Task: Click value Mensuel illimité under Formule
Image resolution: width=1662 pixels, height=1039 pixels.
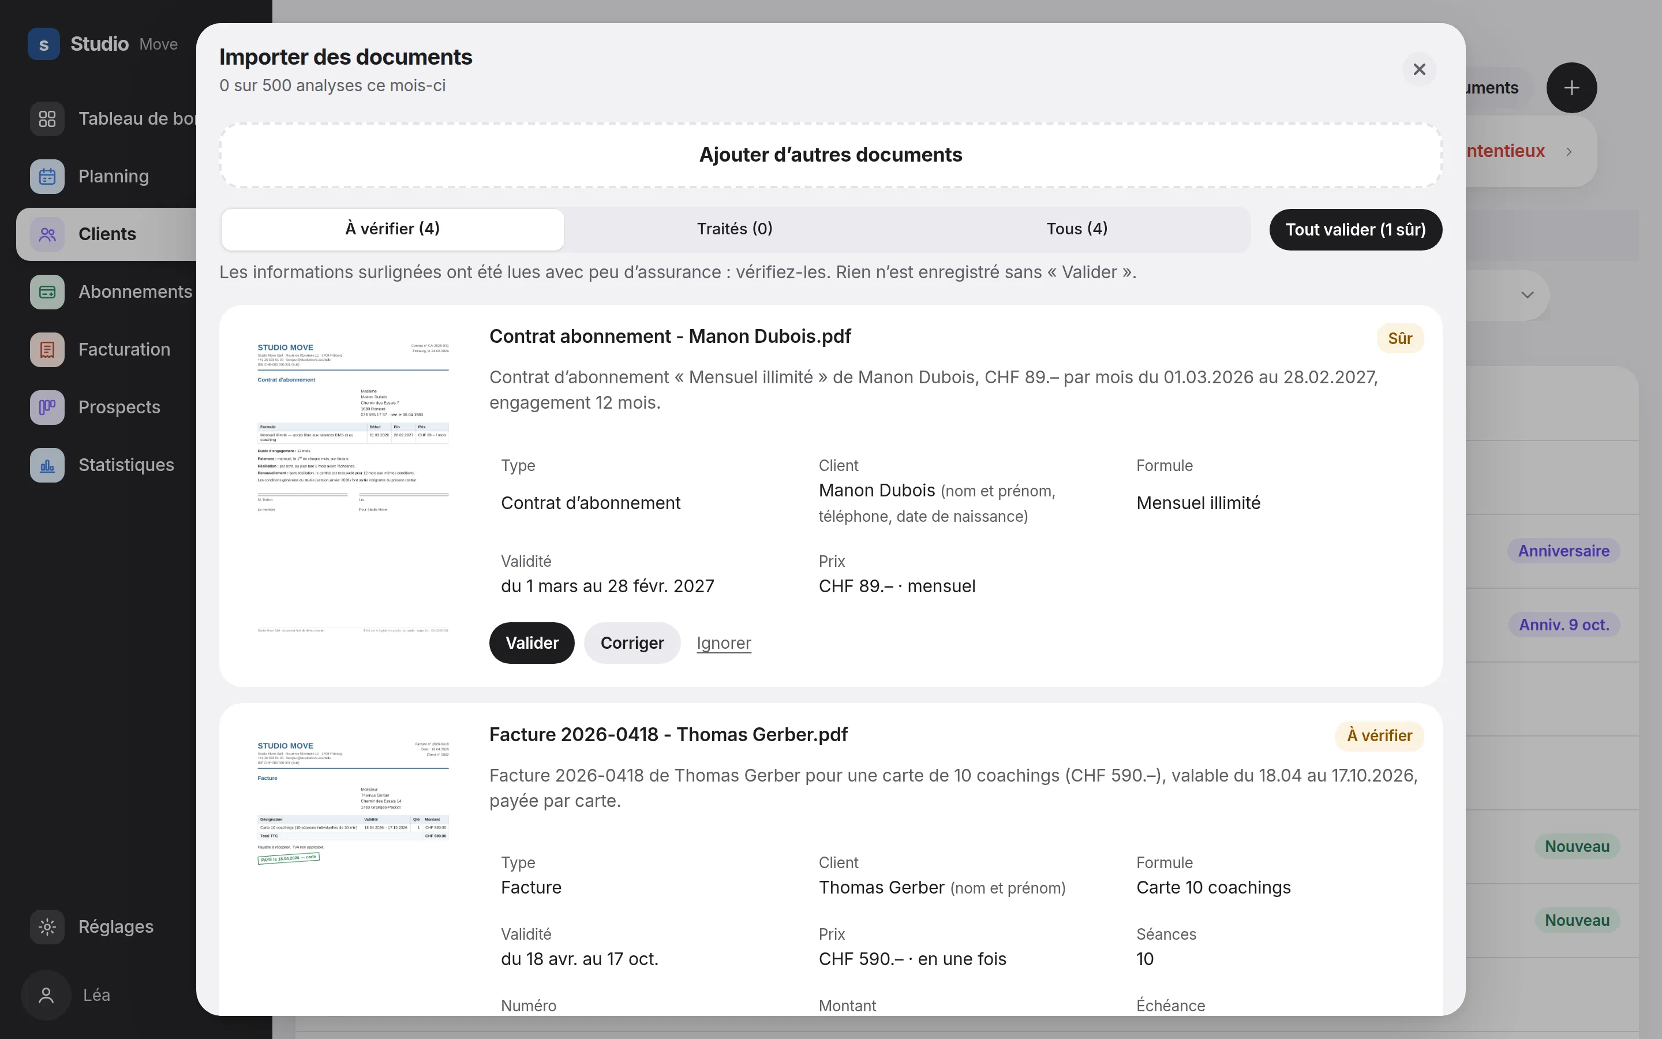Action: (1199, 503)
